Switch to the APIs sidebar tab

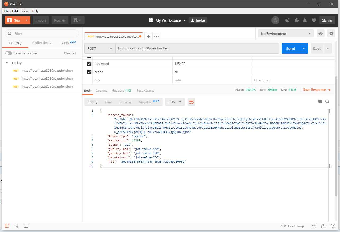(69, 43)
